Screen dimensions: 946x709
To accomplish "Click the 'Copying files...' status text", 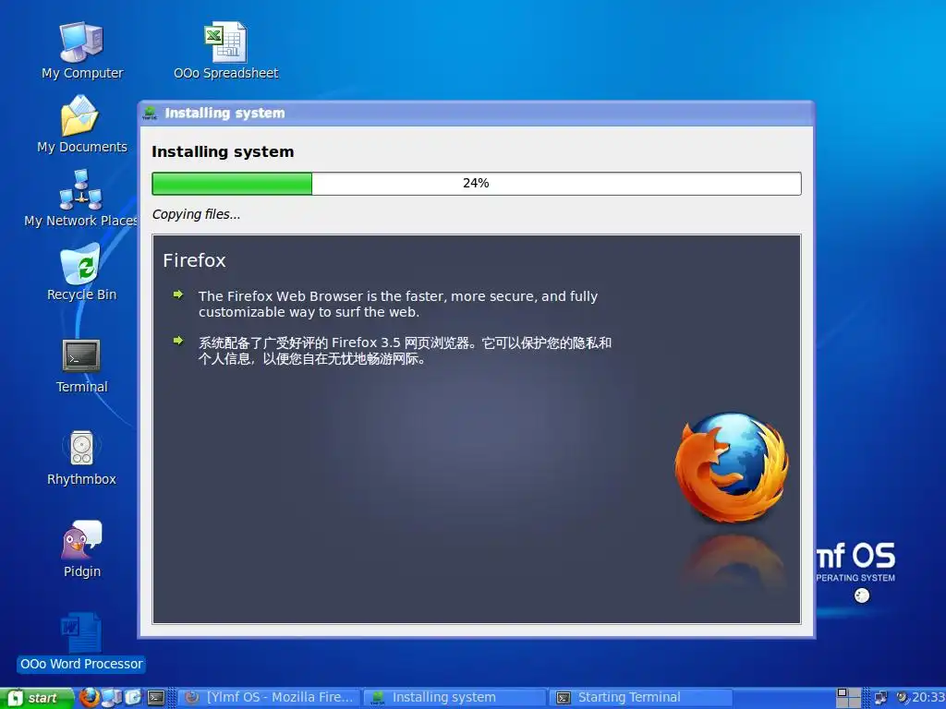I will coord(196,214).
